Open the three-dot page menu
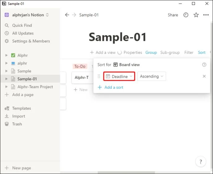Image resolution: width=213 pixels, height=174 pixels. point(206,15)
